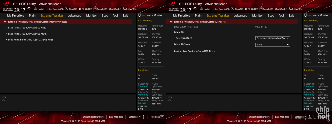The height and width of the screenshot is (124, 332).
Task: Open Exit tab in left screen
Action: 125,15
